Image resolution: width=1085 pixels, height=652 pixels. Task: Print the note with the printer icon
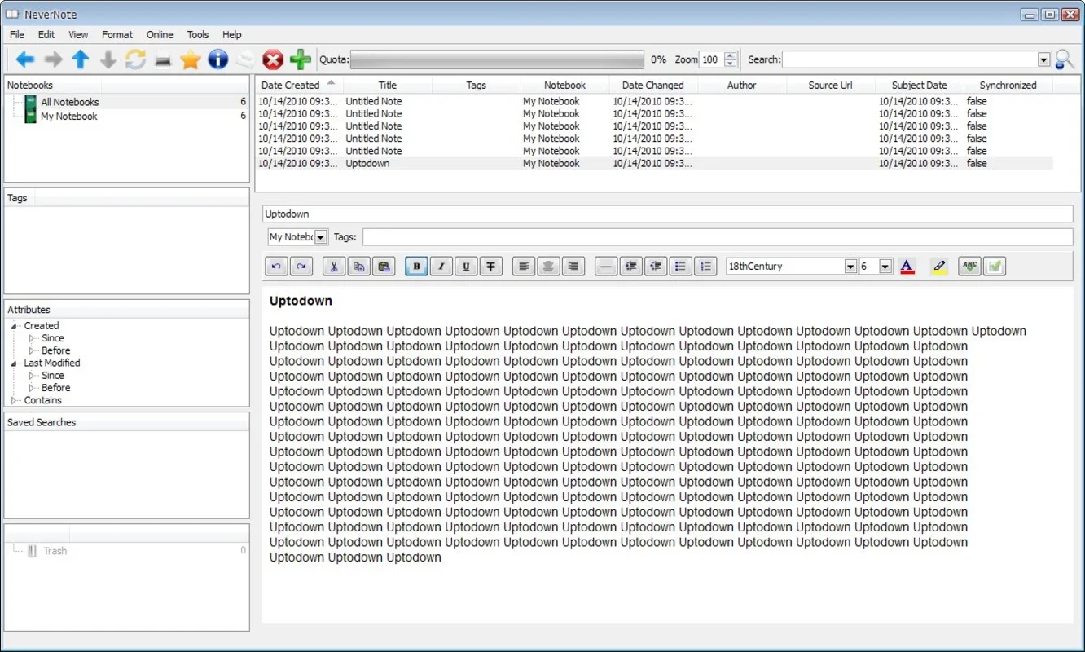tap(163, 59)
